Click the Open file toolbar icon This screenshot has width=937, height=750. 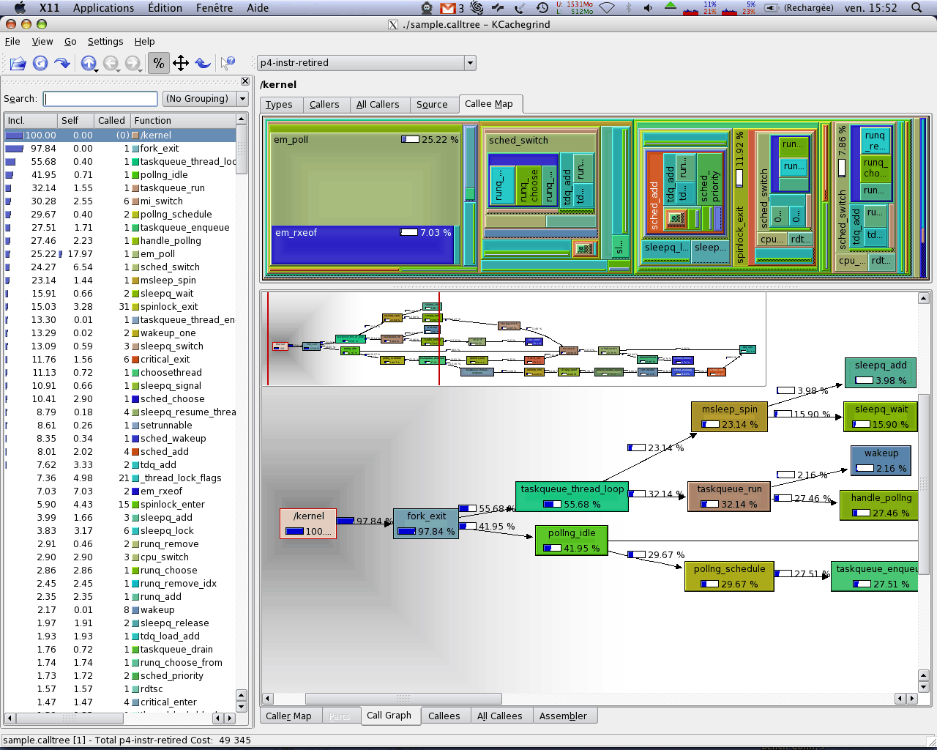(18, 64)
